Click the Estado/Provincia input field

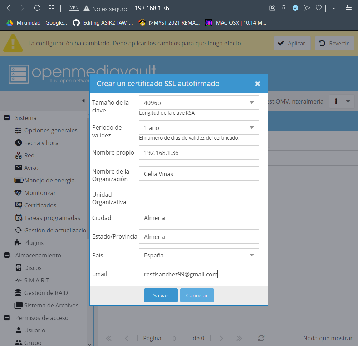(199, 236)
